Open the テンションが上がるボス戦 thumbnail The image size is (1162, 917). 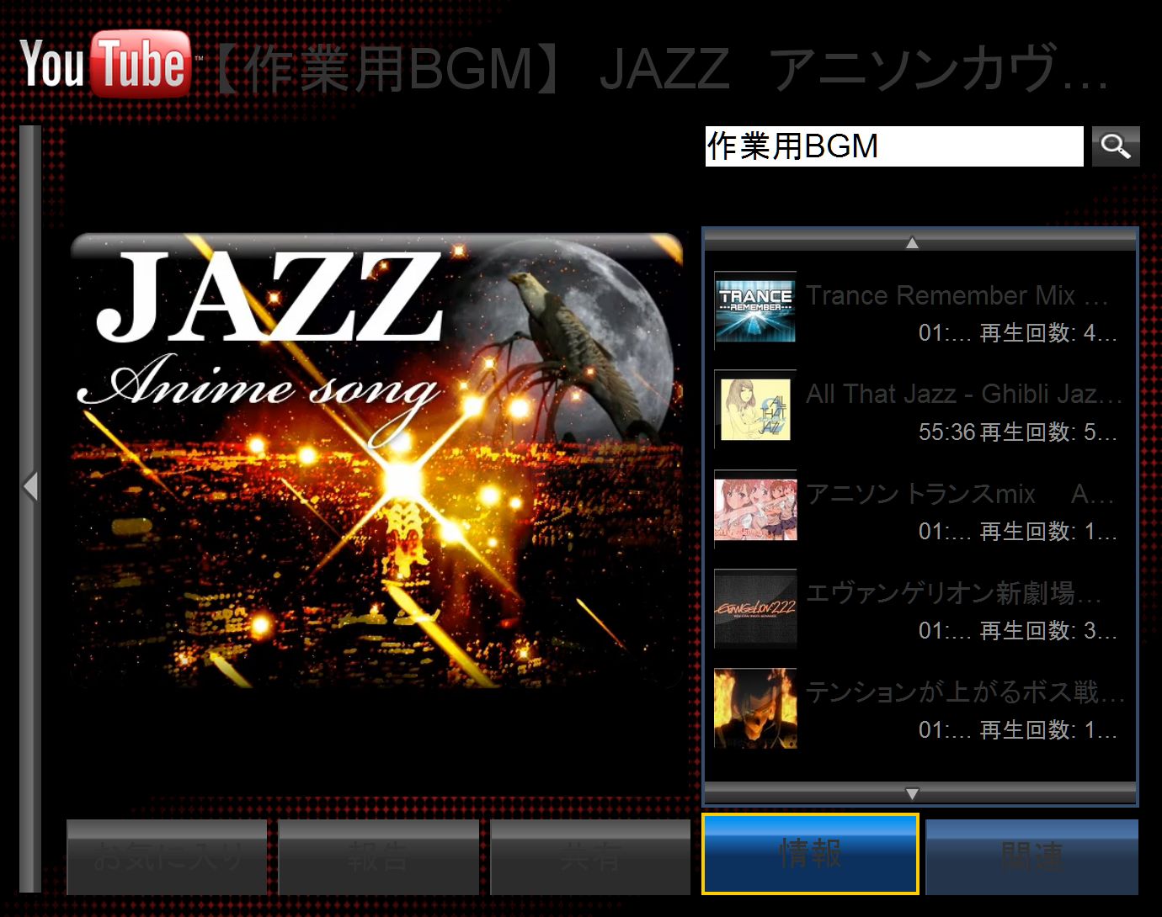coord(755,708)
